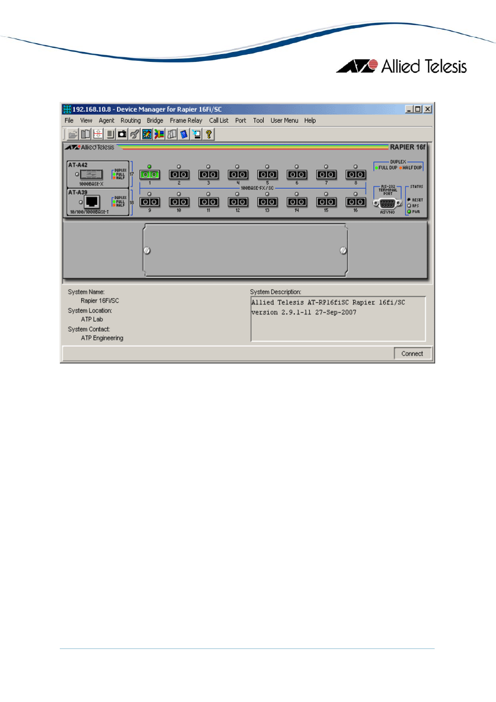Image resolution: width=496 pixels, height=702 pixels.
Task: Click the checklist with pencil toolbar icon
Action: tap(147, 134)
